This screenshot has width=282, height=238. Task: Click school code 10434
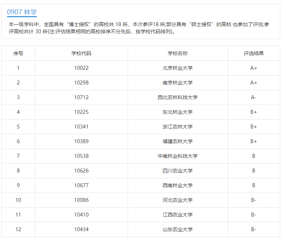(x=81, y=229)
